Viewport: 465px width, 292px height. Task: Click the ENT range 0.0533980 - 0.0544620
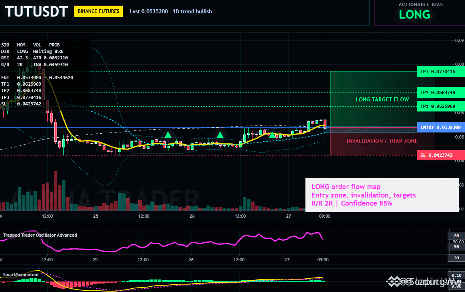(45, 78)
